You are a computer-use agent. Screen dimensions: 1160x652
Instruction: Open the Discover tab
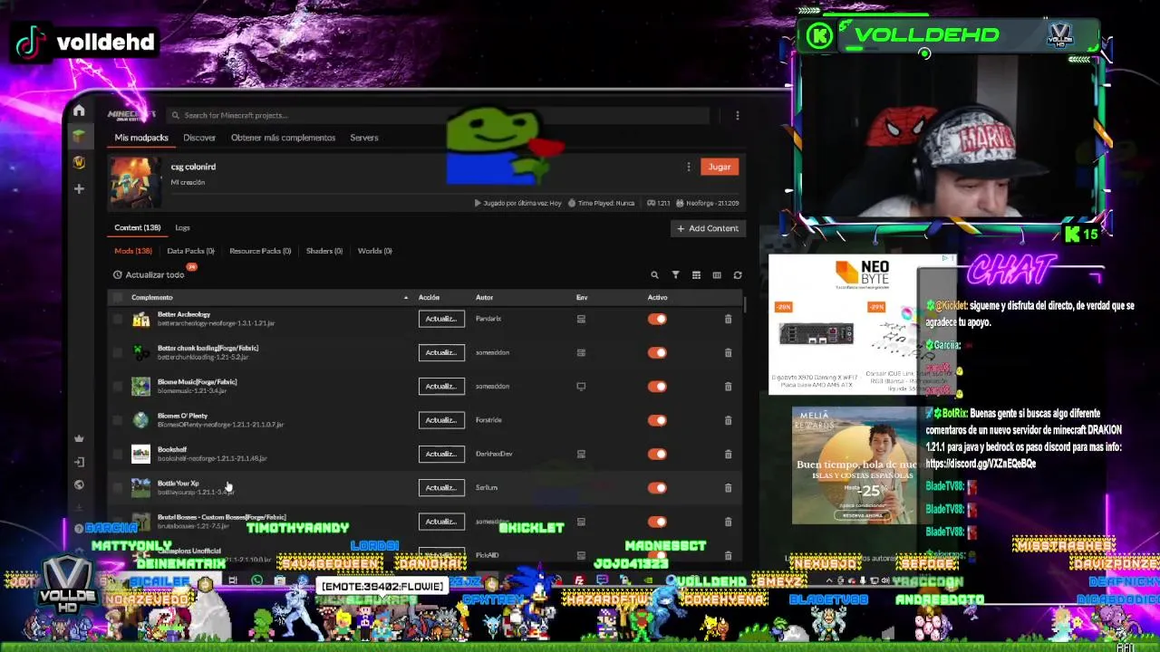(199, 138)
